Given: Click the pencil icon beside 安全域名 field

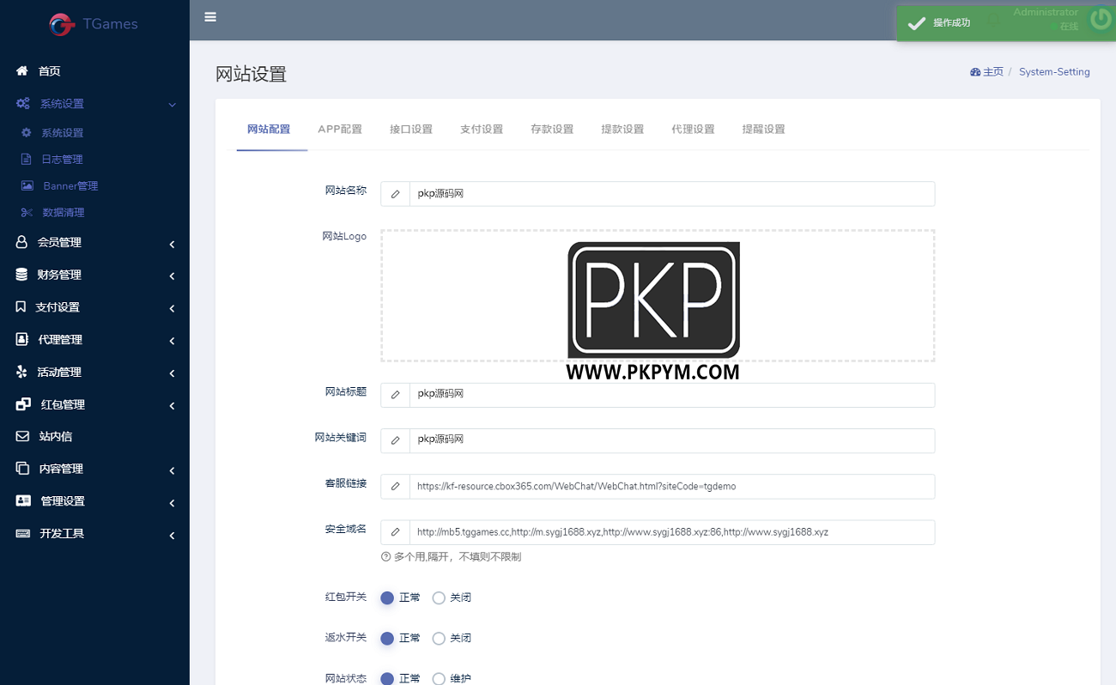Looking at the screenshot, I should pos(395,532).
